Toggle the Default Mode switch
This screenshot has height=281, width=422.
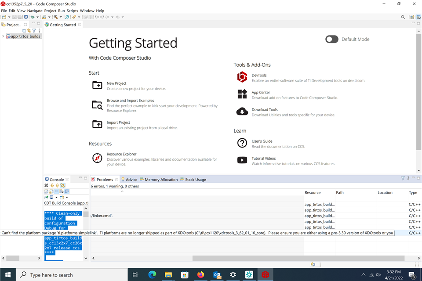point(331,39)
